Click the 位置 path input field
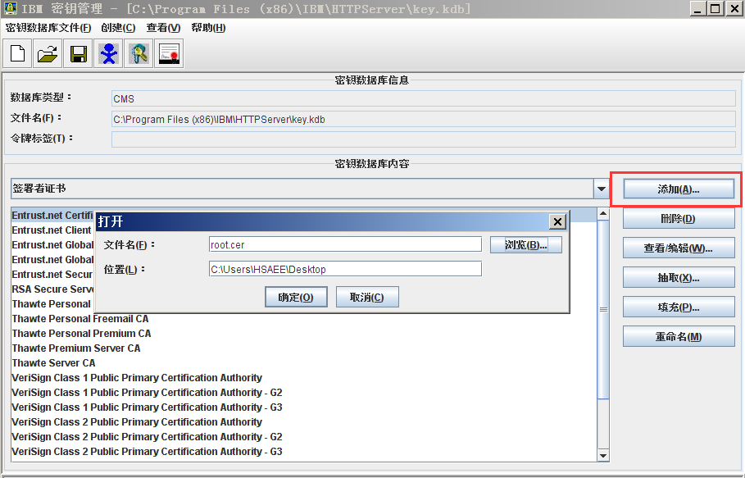This screenshot has height=478, width=745. click(345, 269)
